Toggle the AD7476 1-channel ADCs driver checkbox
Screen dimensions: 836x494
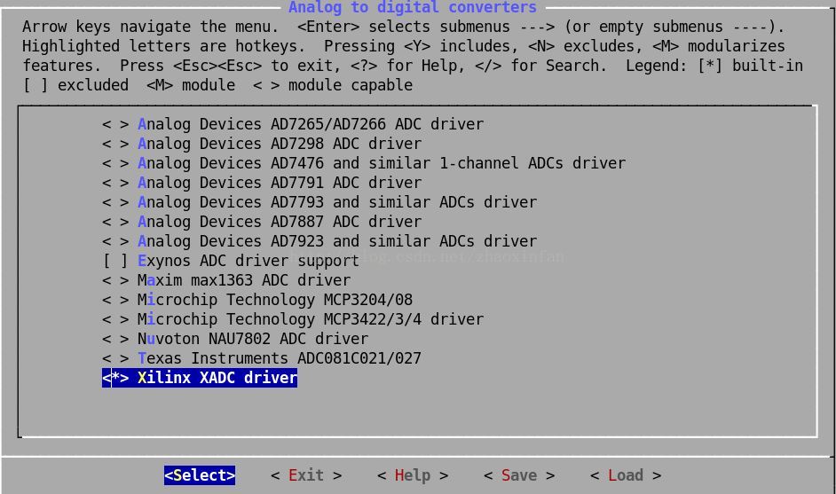point(115,163)
